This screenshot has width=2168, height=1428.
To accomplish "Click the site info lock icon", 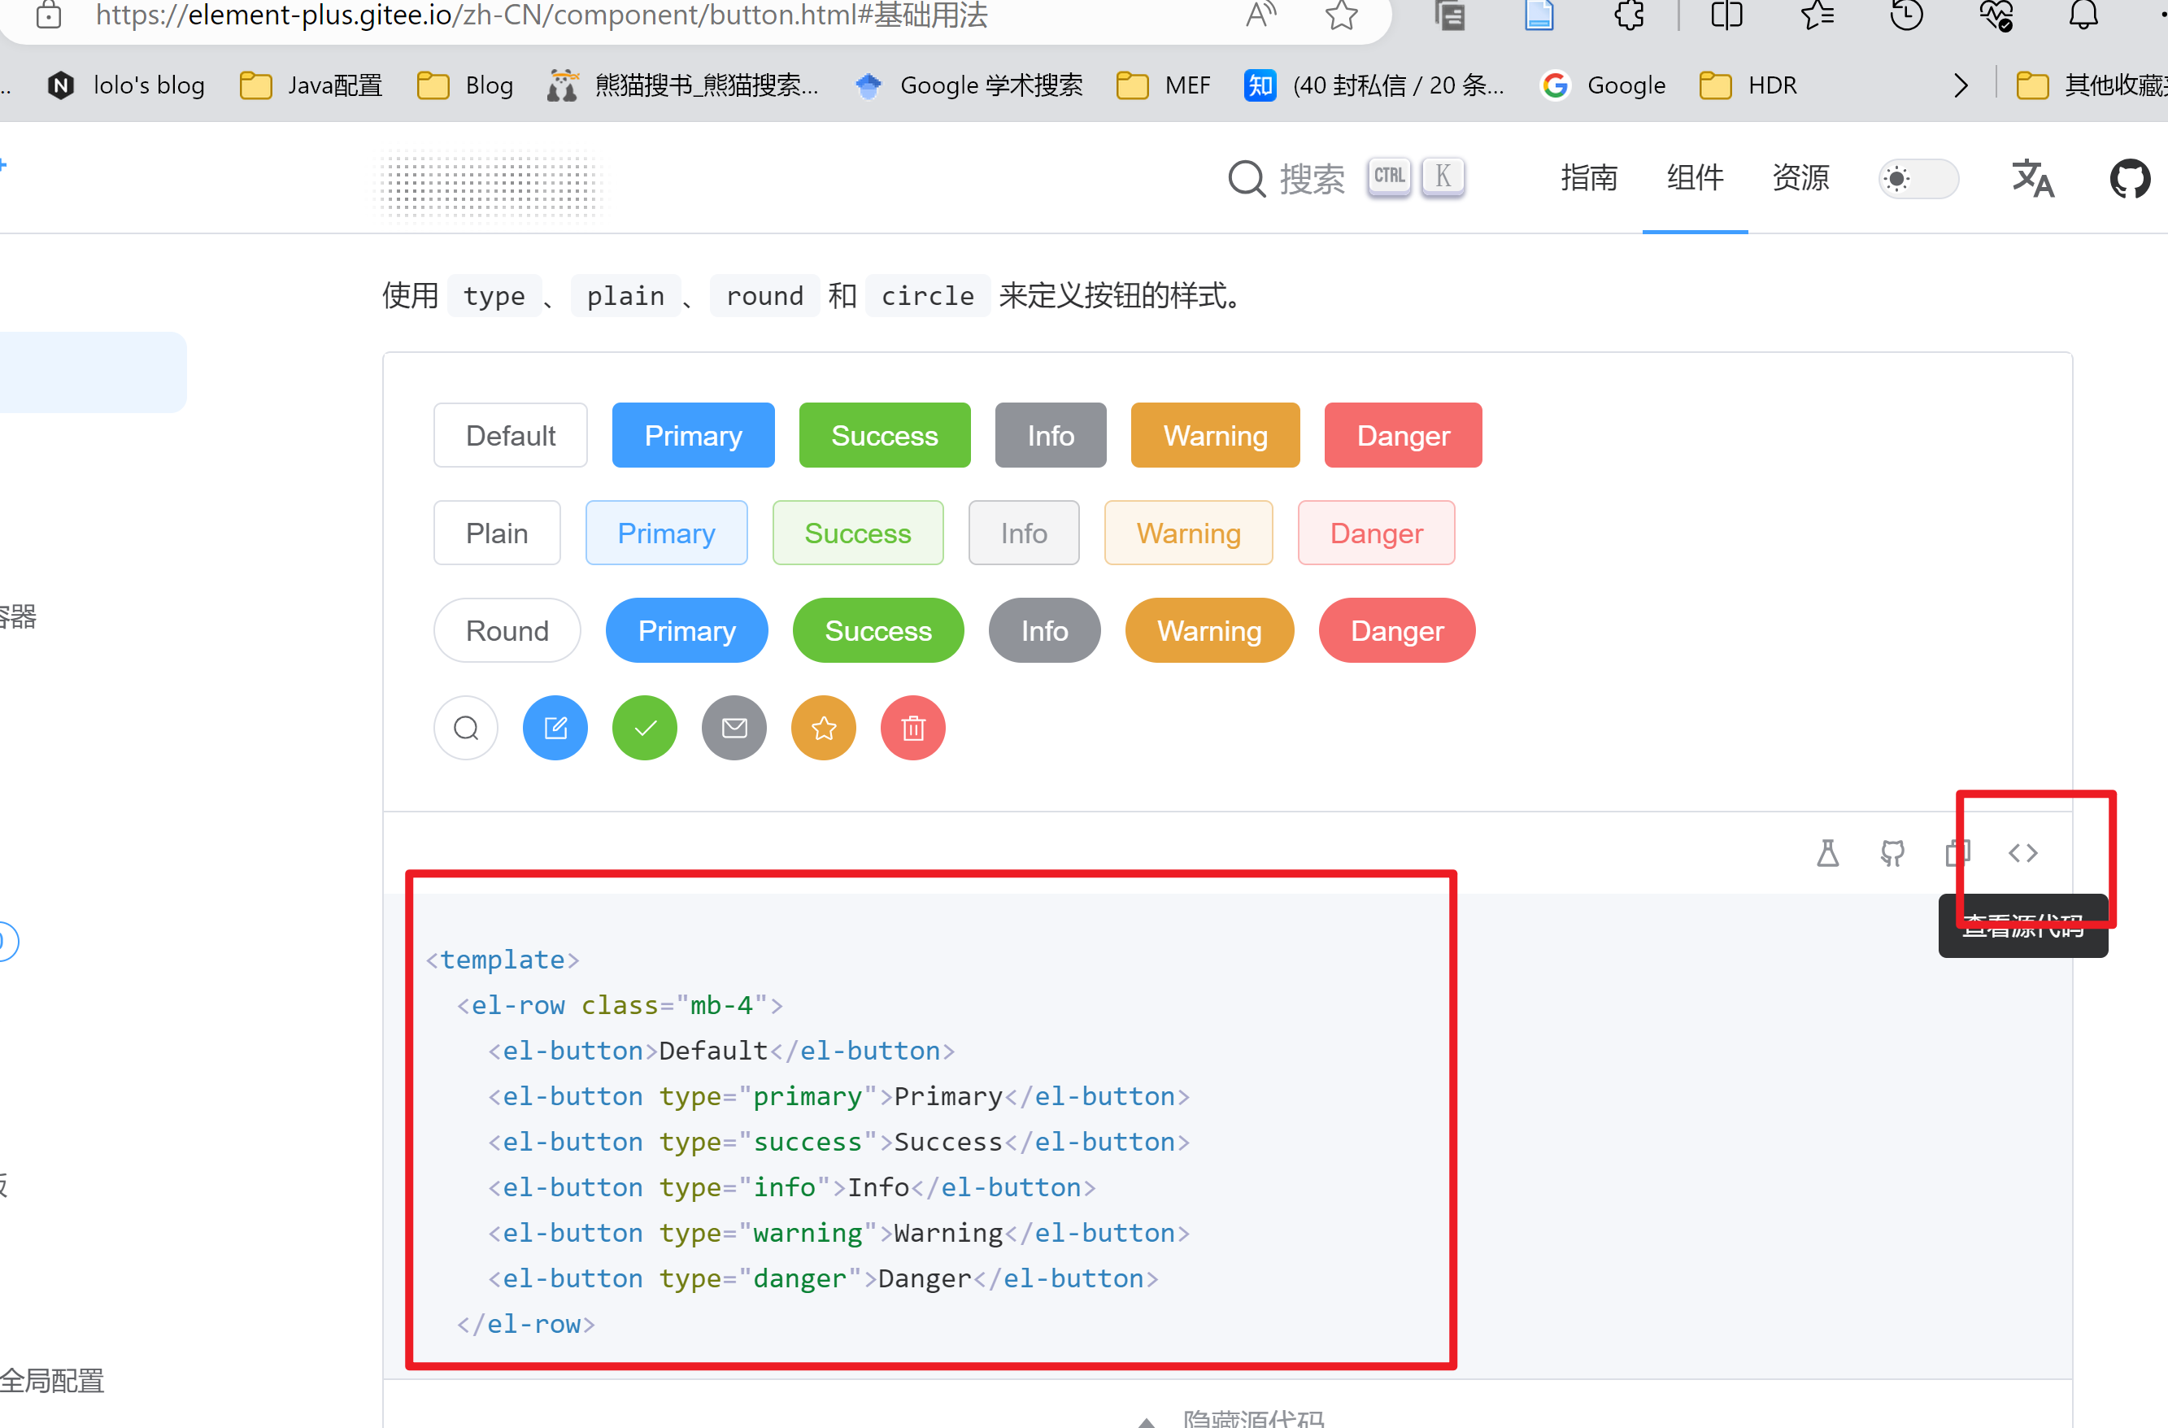I will (x=48, y=15).
